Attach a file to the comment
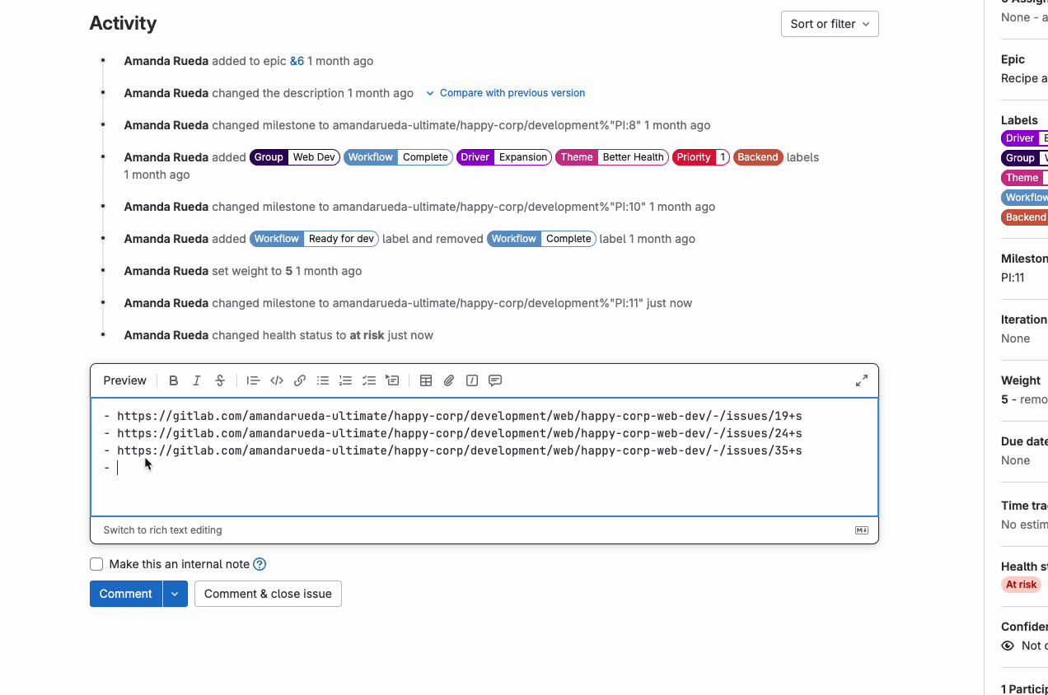The width and height of the screenshot is (1048, 695). click(x=448, y=380)
